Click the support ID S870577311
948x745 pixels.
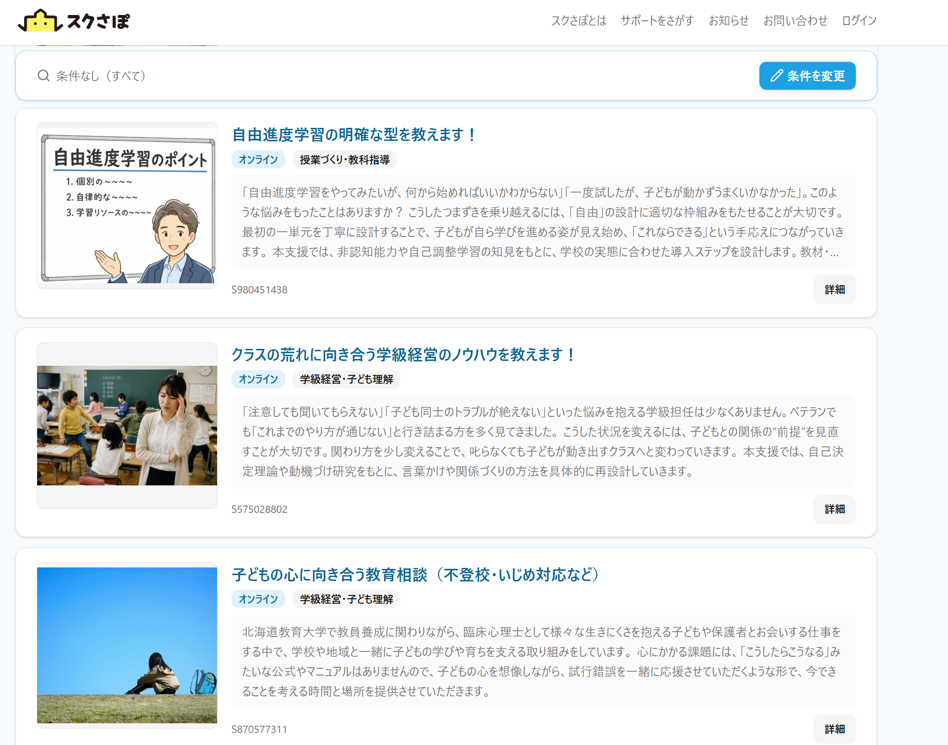pos(260,730)
